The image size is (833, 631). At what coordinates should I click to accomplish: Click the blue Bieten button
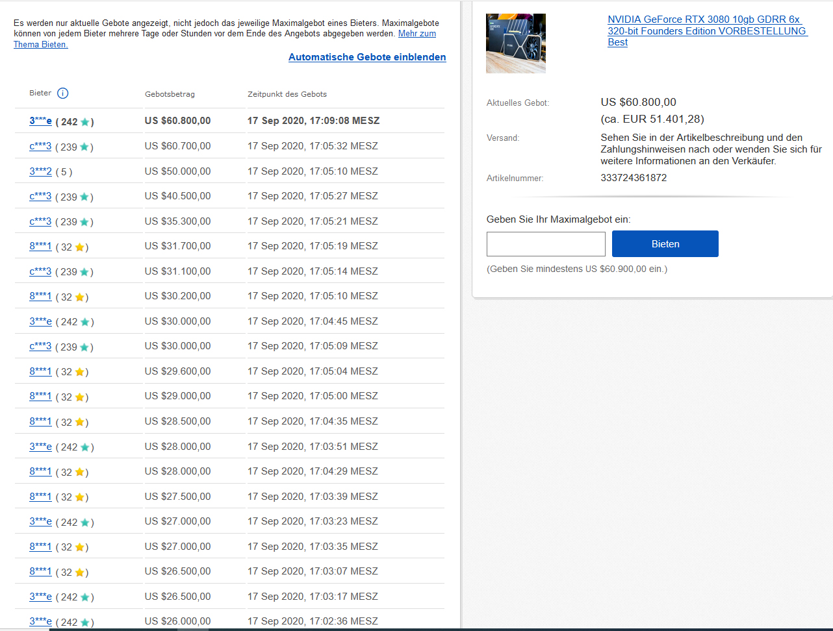coord(665,244)
